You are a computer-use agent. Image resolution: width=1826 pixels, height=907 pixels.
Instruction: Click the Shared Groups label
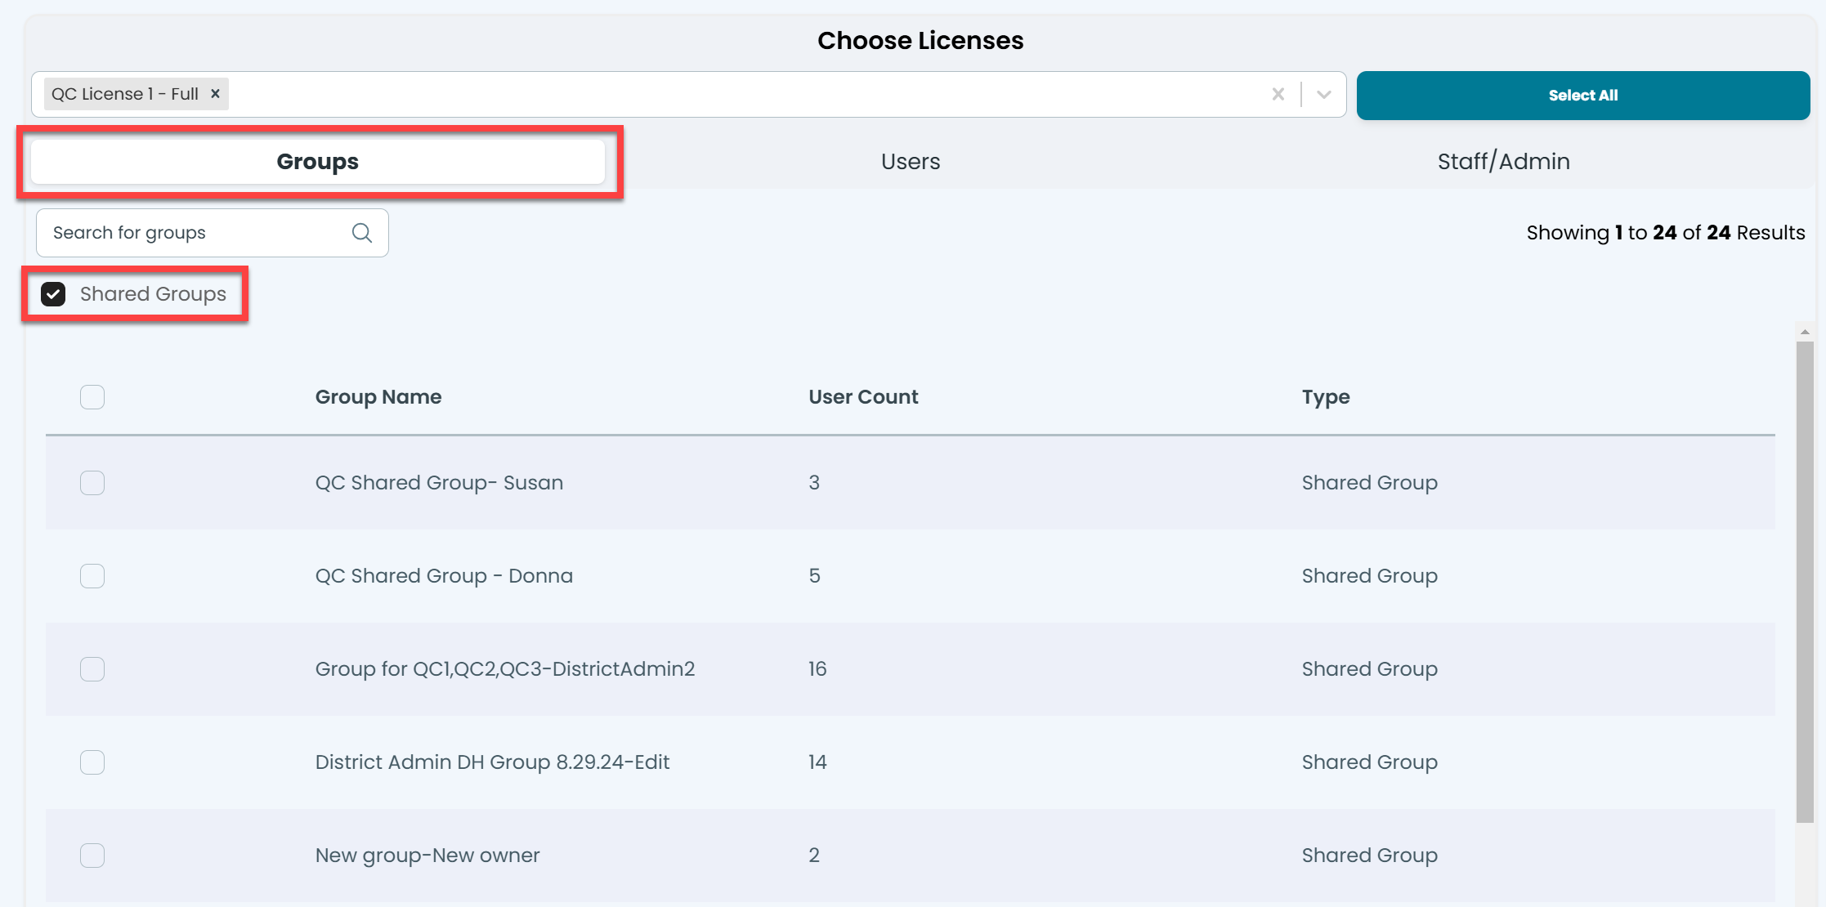(x=153, y=294)
